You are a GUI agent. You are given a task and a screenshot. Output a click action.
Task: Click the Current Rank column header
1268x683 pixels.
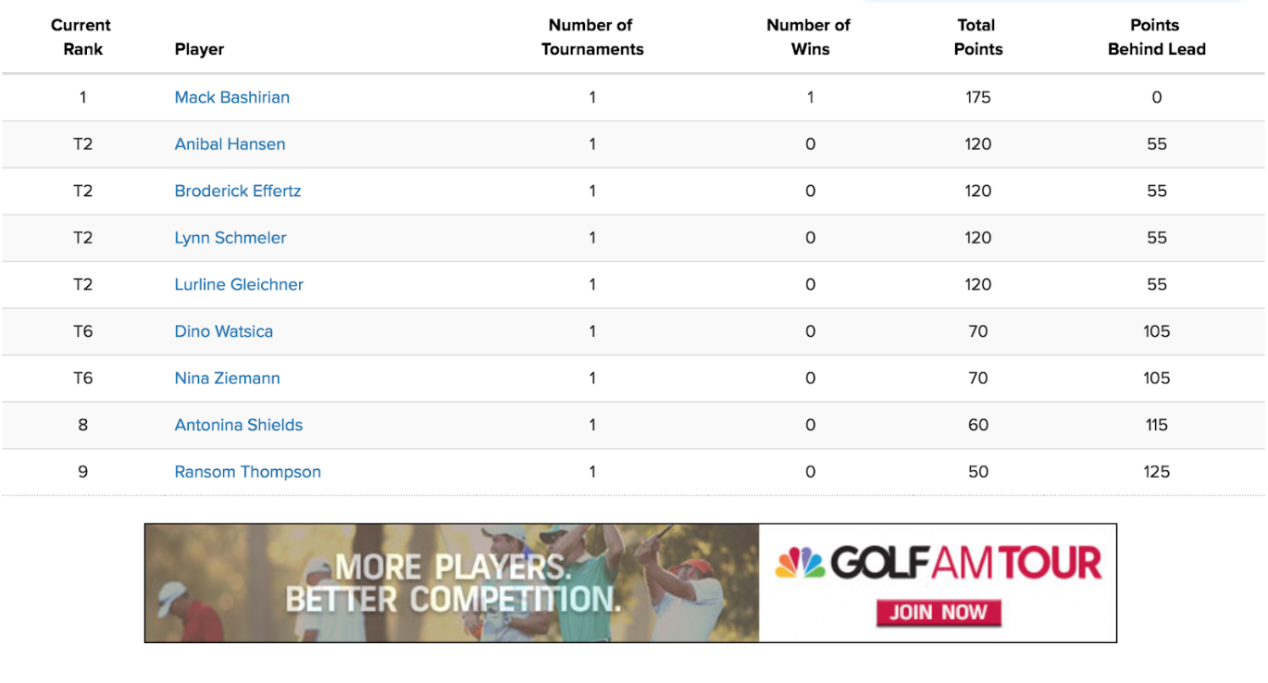(81, 37)
